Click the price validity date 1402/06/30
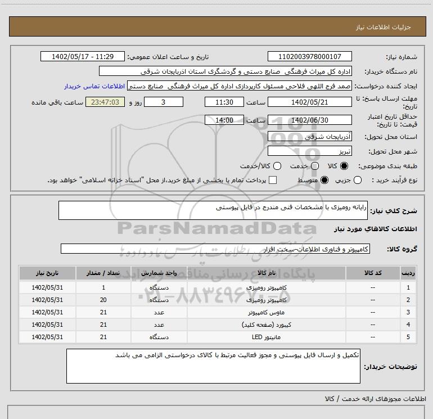 (x=309, y=120)
